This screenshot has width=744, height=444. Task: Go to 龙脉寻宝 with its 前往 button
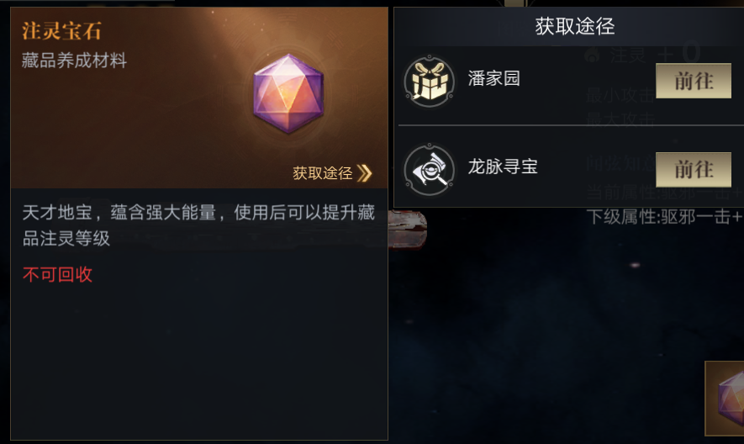tap(694, 170)
